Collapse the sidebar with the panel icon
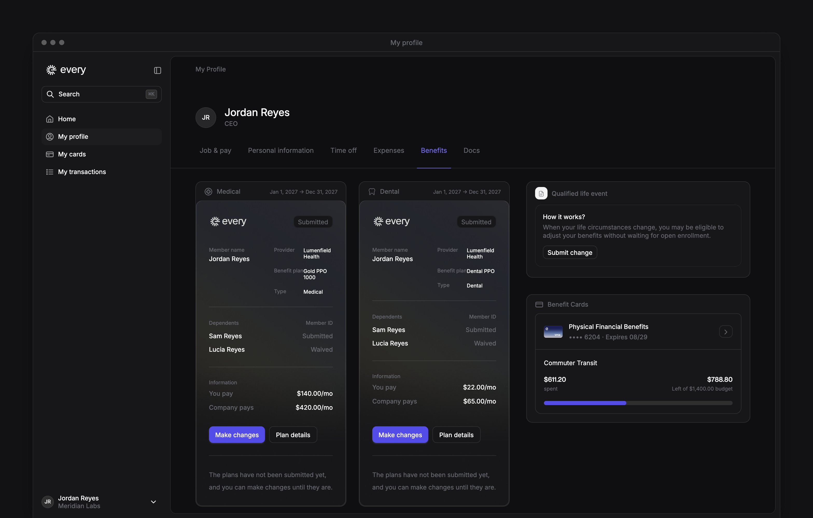Image resolution: width=813 pixels, height=518 pixels. click(157, 70)
